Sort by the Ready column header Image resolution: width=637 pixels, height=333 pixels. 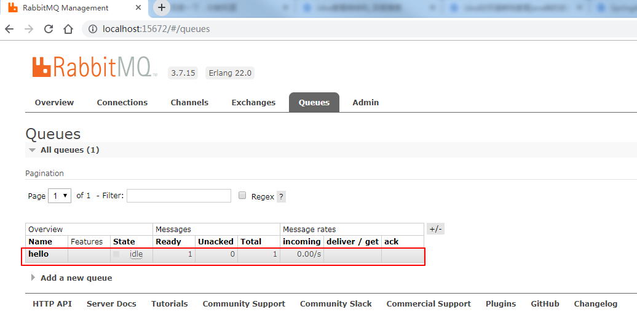pos(168,241)
